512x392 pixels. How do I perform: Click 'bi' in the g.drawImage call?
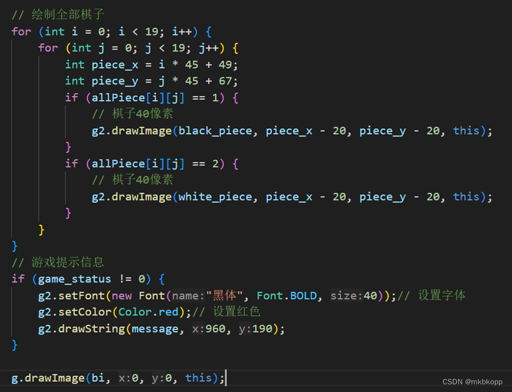98,378
